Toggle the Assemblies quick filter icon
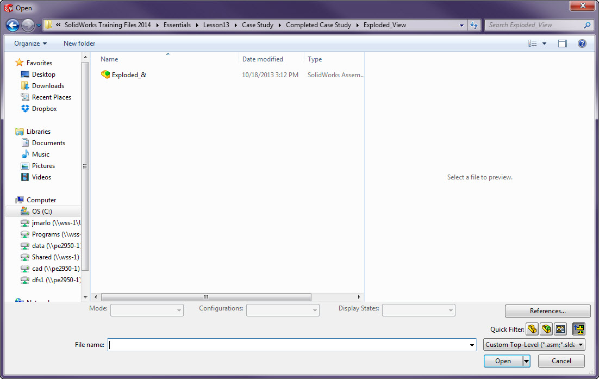The width and height of the screenshot is (599, 379). point(546,329)
